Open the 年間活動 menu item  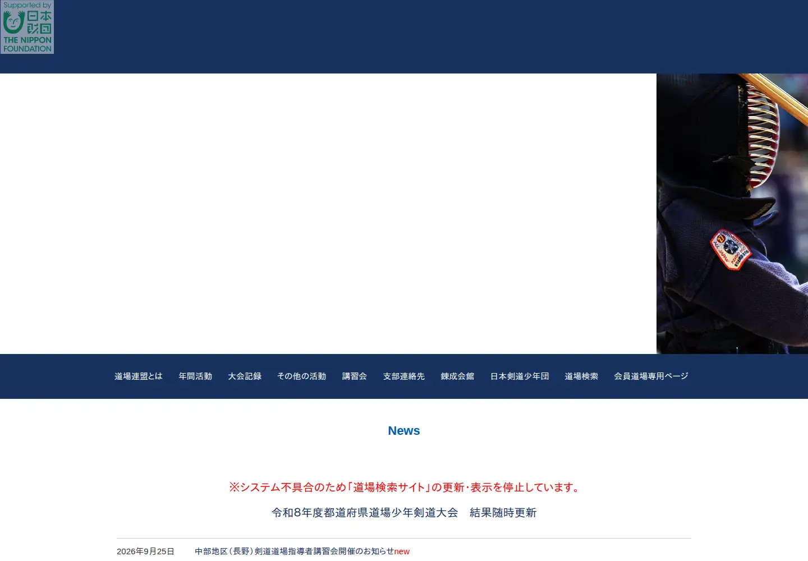click(x=195, y=376)
